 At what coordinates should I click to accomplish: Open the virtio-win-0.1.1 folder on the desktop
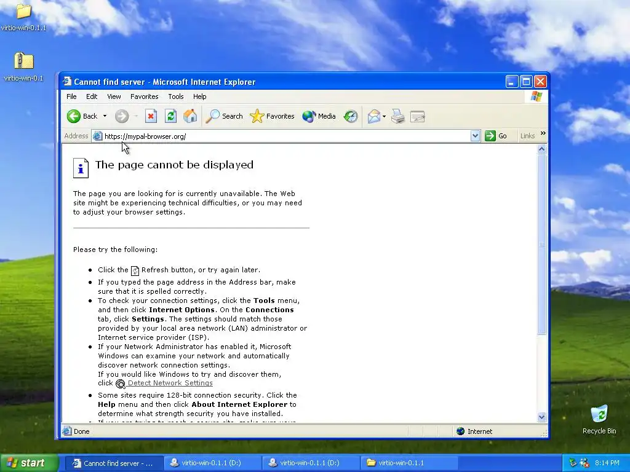[23, 17]
